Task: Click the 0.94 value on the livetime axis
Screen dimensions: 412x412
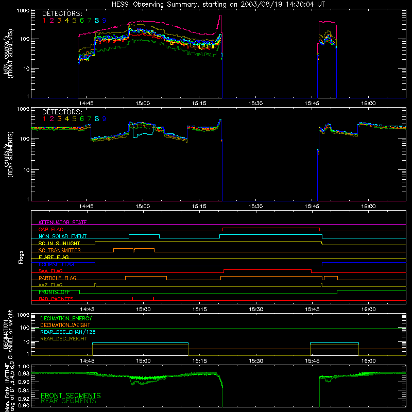Action: (24, 390)
